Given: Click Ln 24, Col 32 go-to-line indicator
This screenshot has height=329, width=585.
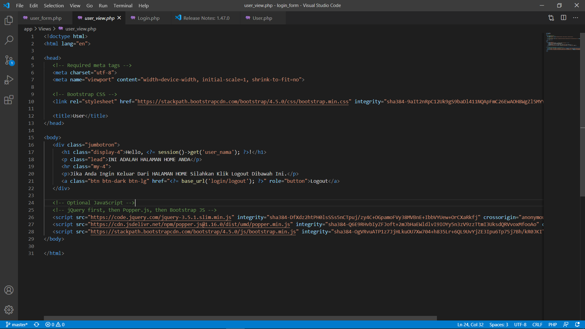Looking at the screenshot, I should pyautogui.click(x=470, y=325).
